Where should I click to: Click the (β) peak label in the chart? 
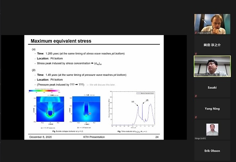tap(147, 100)
